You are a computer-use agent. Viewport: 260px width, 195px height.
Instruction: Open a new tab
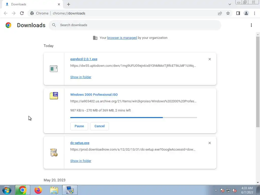[69, 4]
